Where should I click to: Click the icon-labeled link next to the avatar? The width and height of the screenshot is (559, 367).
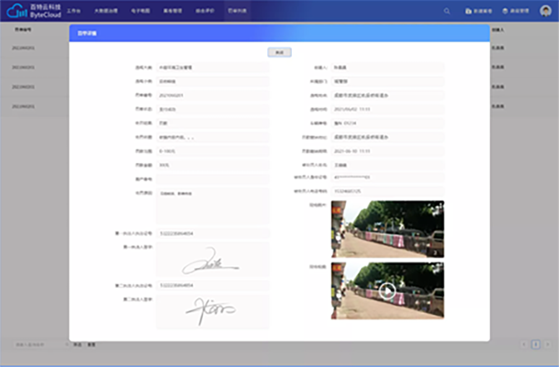(x=515, y=11)
